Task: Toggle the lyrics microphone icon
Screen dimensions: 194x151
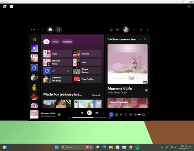Action: (121, 114)
